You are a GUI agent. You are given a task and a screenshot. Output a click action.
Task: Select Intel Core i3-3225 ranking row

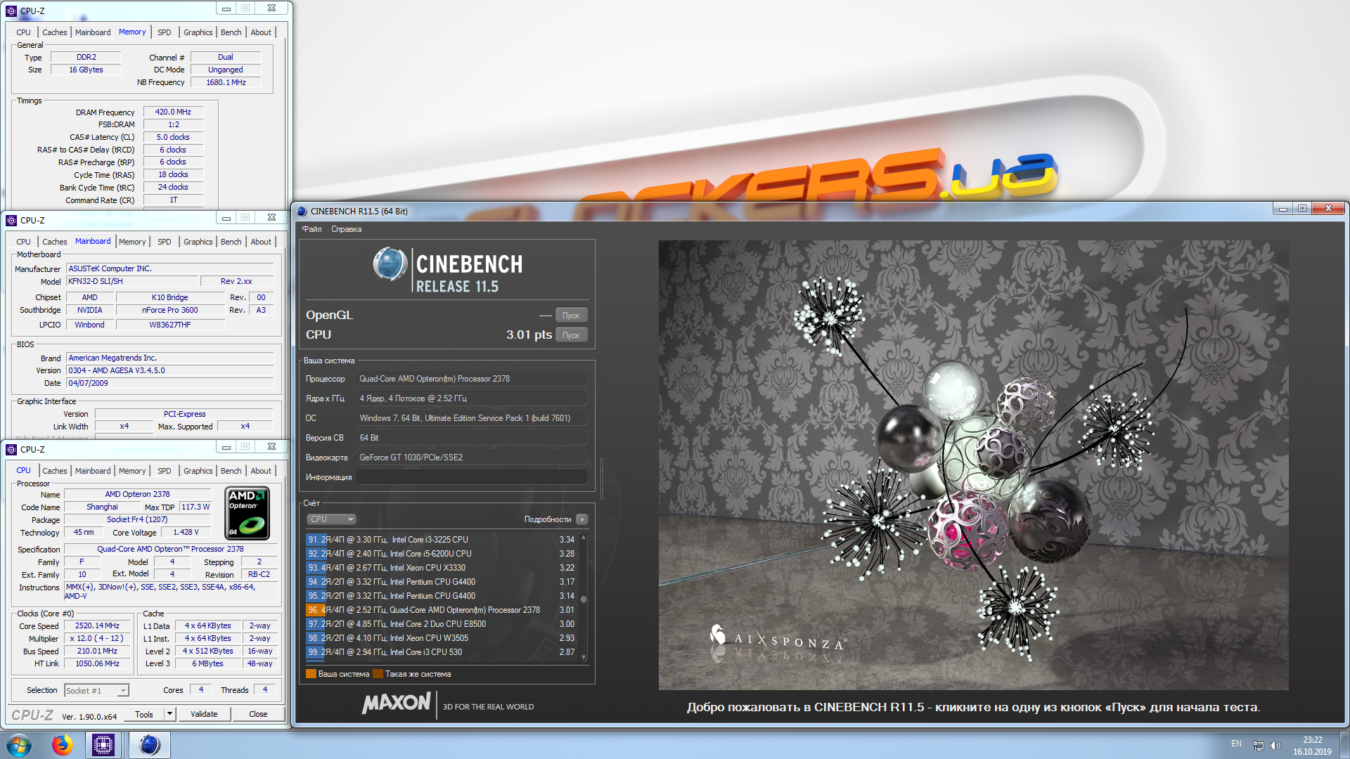tap(442, 540)
